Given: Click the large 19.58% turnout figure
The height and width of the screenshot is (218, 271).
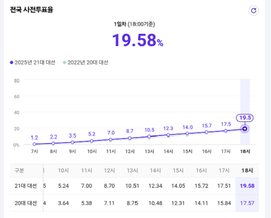Looking at the screenshot, I should (138, 40).
